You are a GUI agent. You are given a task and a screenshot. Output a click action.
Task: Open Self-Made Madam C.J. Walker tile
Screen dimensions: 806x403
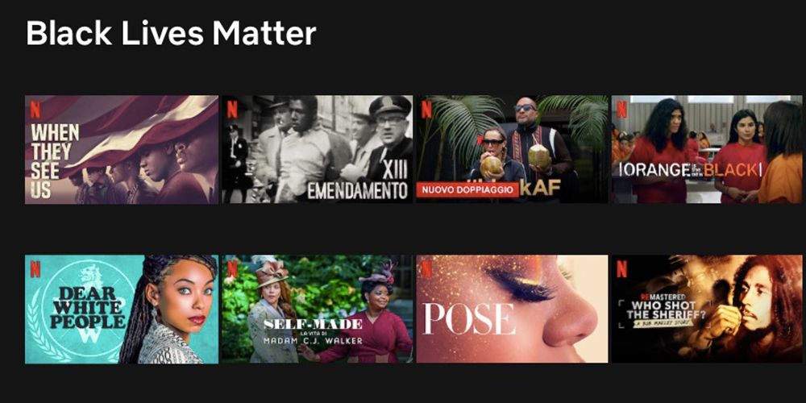coord(317,309)
